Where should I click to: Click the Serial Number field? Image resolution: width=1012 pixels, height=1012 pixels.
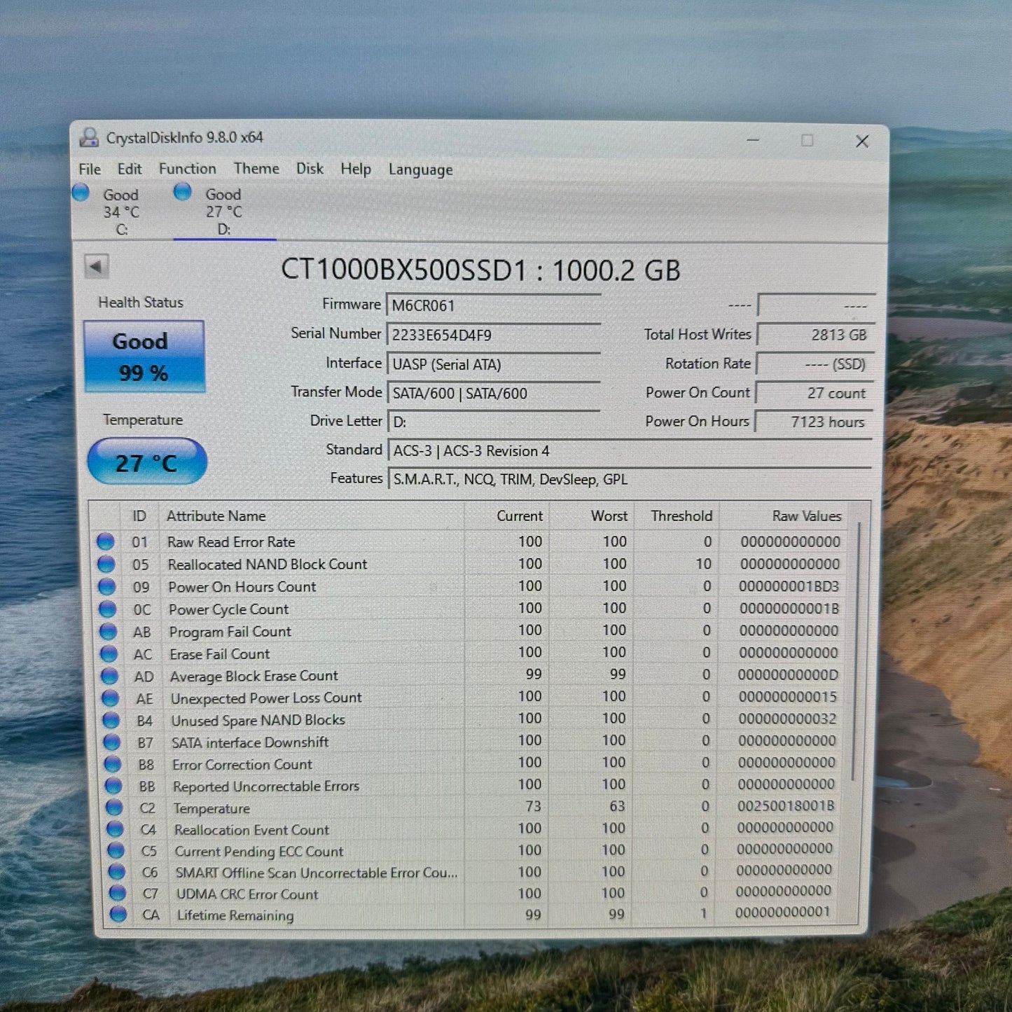(x=494, y=335)
